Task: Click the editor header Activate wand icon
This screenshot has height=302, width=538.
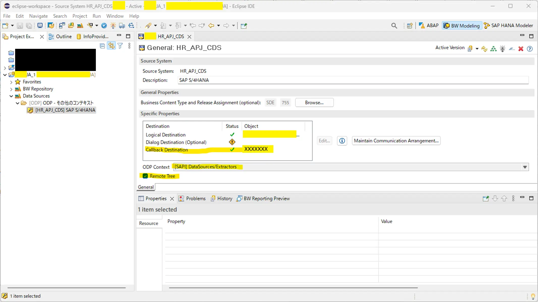Action: 502,49
